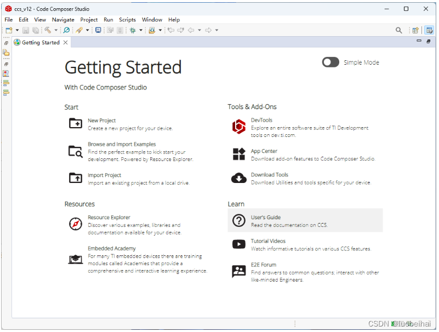
Task: Open the Navigate menu
Action: 63,20
